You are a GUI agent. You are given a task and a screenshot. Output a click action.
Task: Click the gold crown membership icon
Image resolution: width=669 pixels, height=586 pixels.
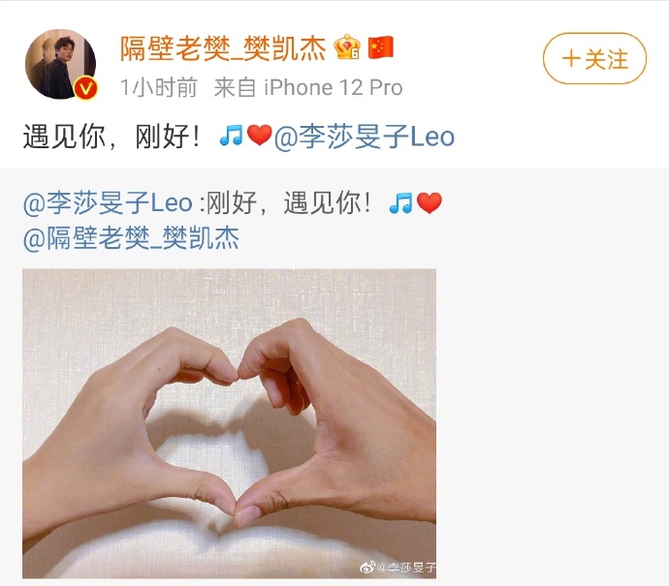[347, 46]
